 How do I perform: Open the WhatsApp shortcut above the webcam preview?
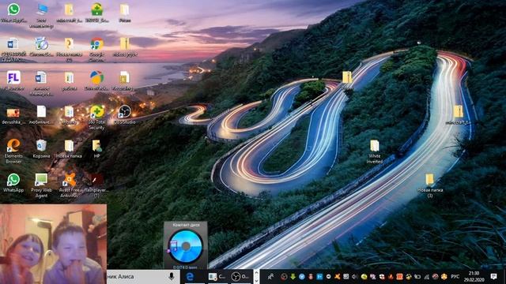point(13,182)
